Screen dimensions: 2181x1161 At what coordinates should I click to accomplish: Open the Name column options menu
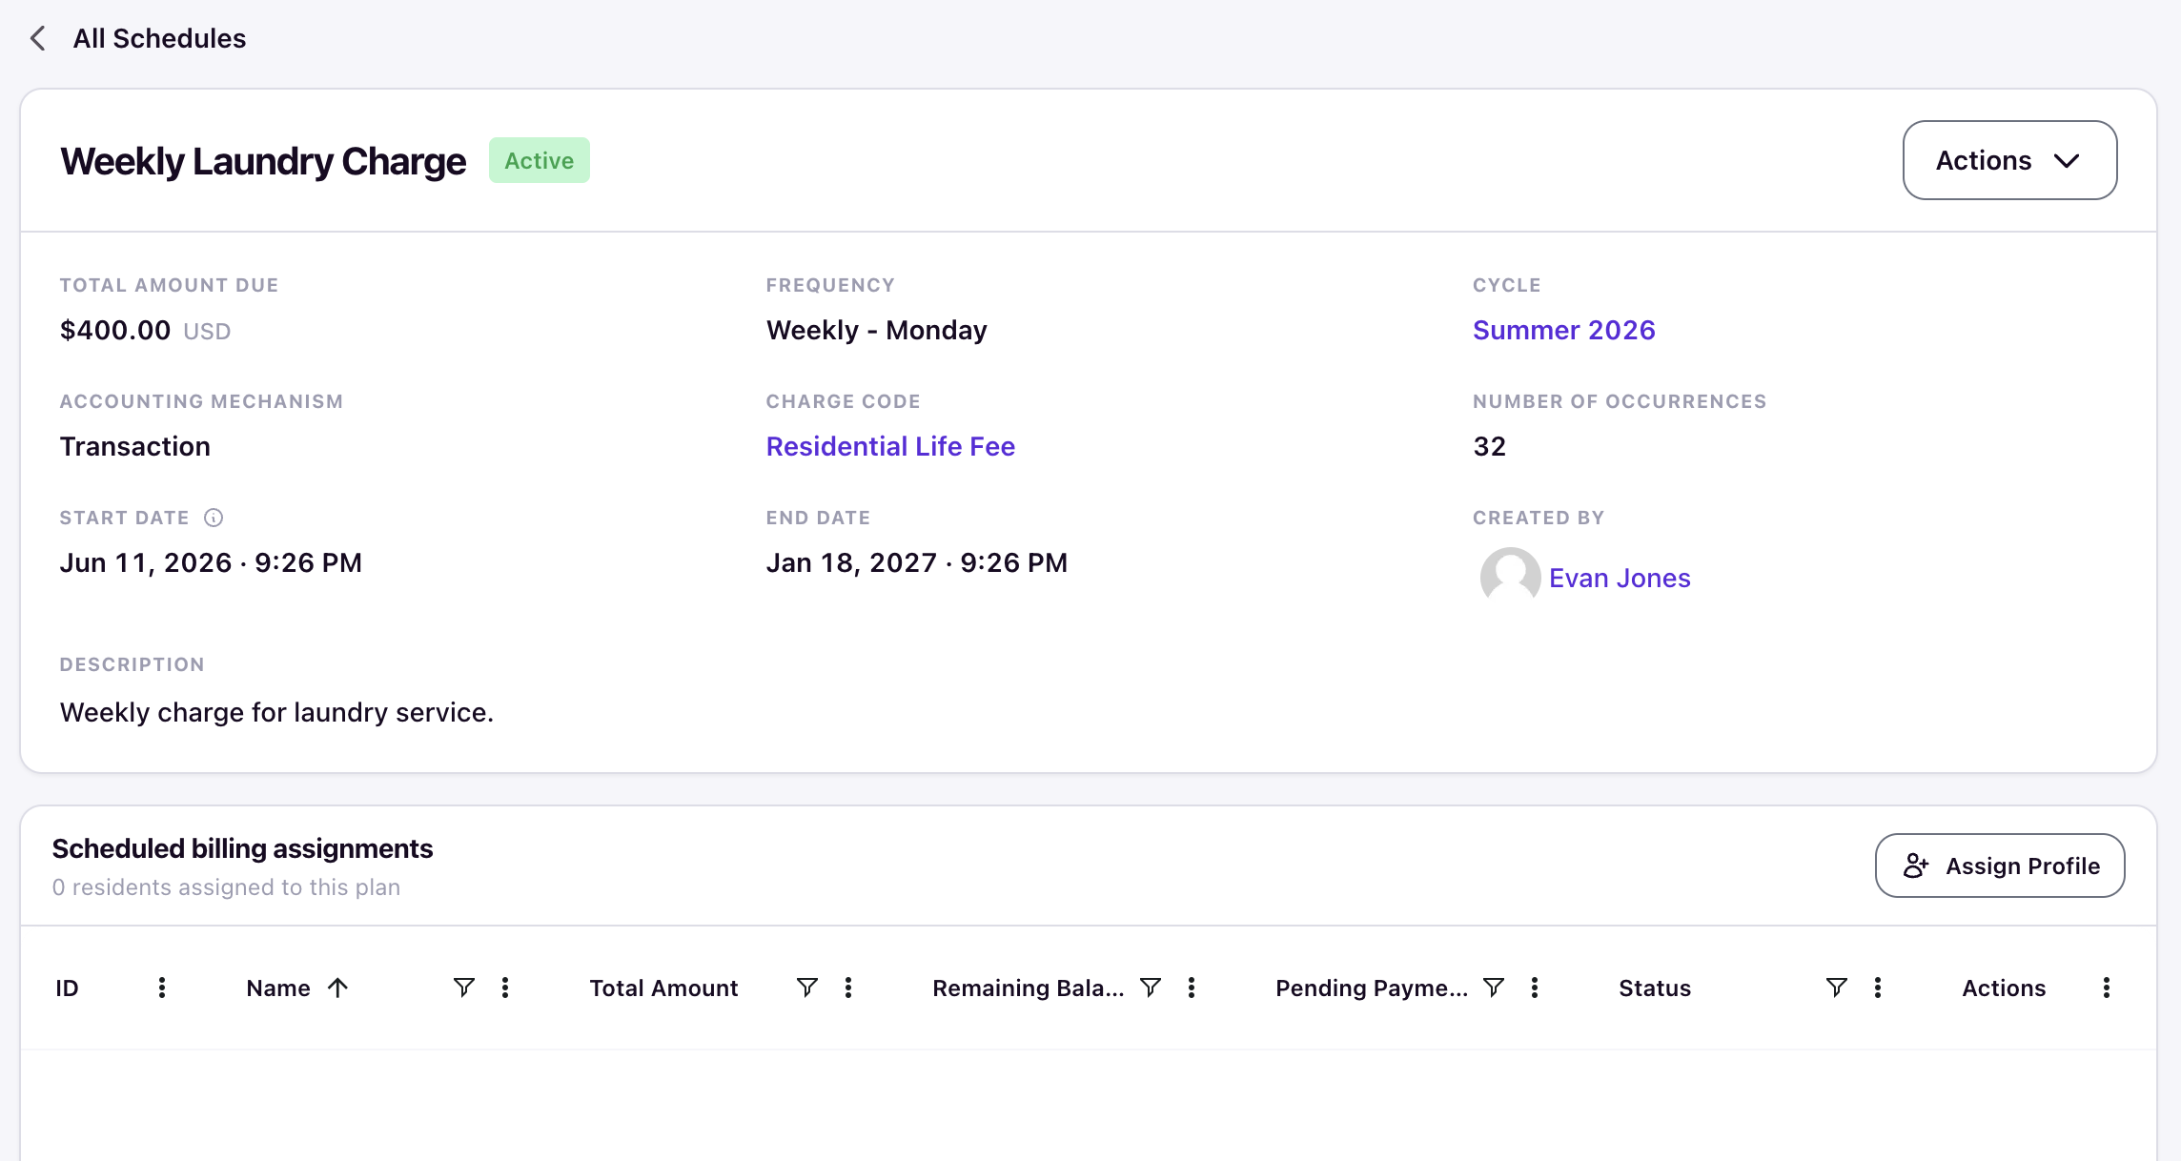[x=505, y=988]
